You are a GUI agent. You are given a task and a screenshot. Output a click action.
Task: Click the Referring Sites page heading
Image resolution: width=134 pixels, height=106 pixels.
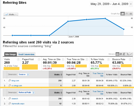click(15, 3)
